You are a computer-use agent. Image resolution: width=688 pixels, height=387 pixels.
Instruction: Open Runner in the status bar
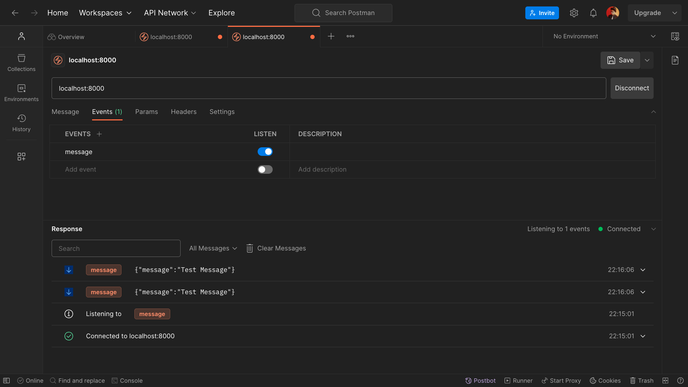(x=519, y=381)
